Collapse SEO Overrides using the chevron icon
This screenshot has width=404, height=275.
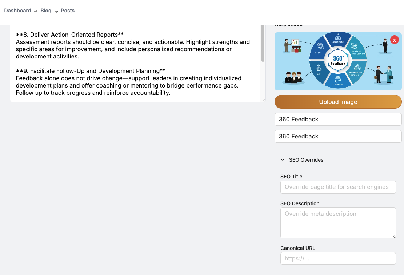[x=283, y=160]
